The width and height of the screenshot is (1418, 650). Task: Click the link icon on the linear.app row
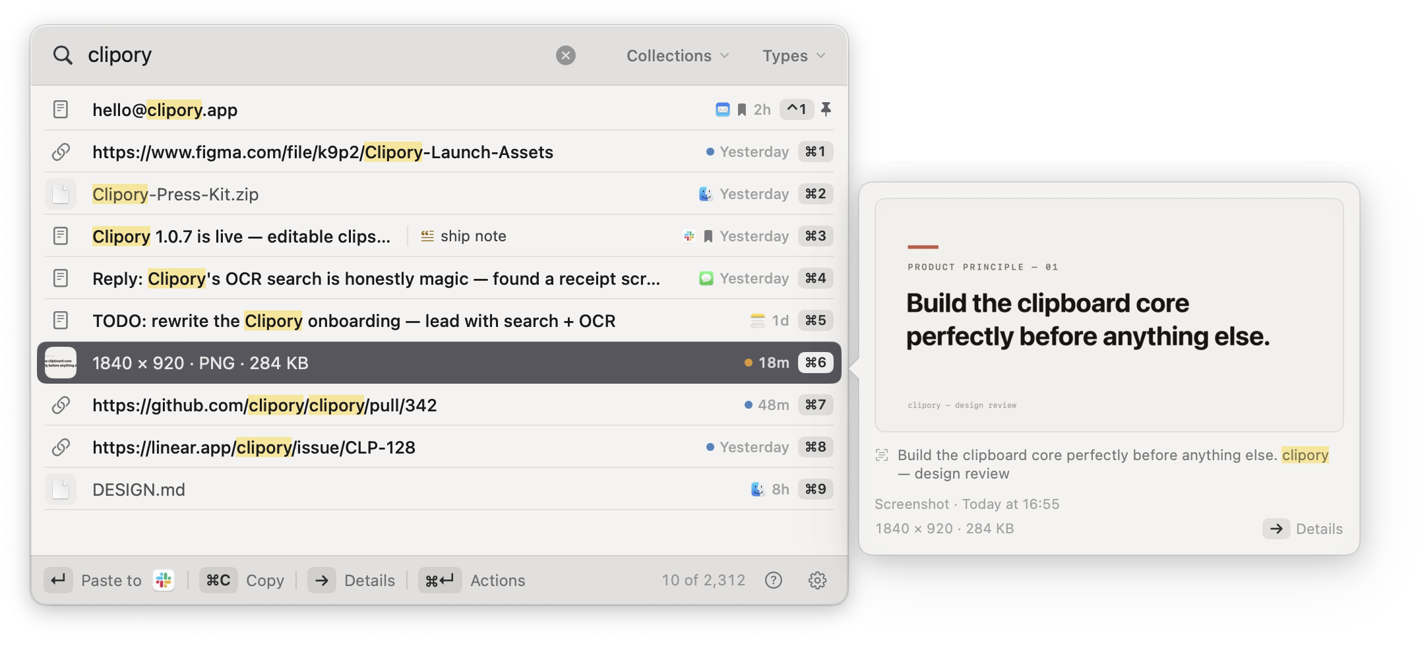click(61, 447)
